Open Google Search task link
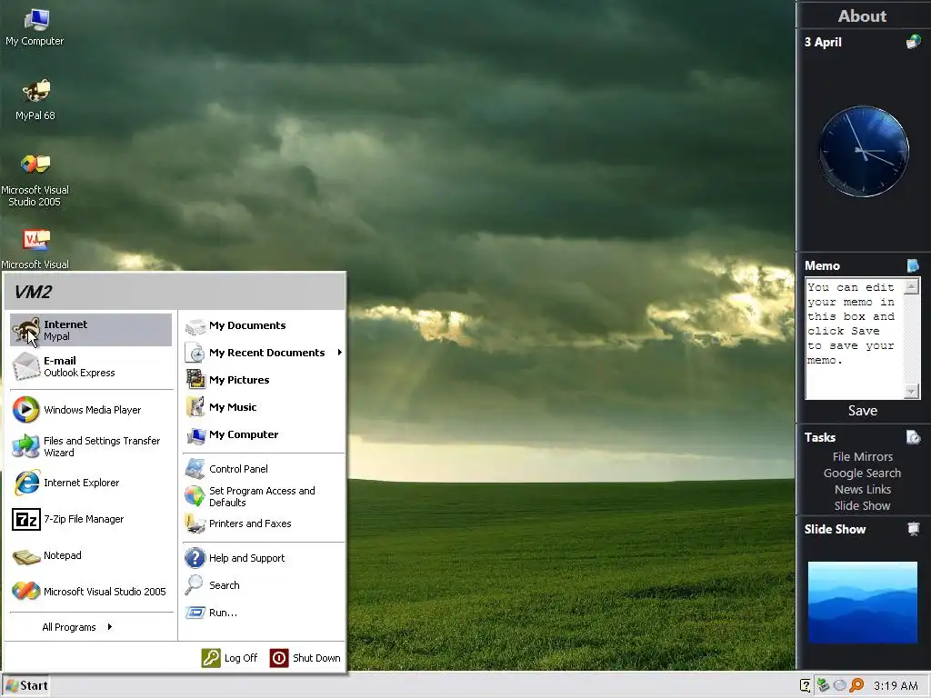The height and width of the screenshot is (698, 931). pyautogui.click(x=863, y=473)
